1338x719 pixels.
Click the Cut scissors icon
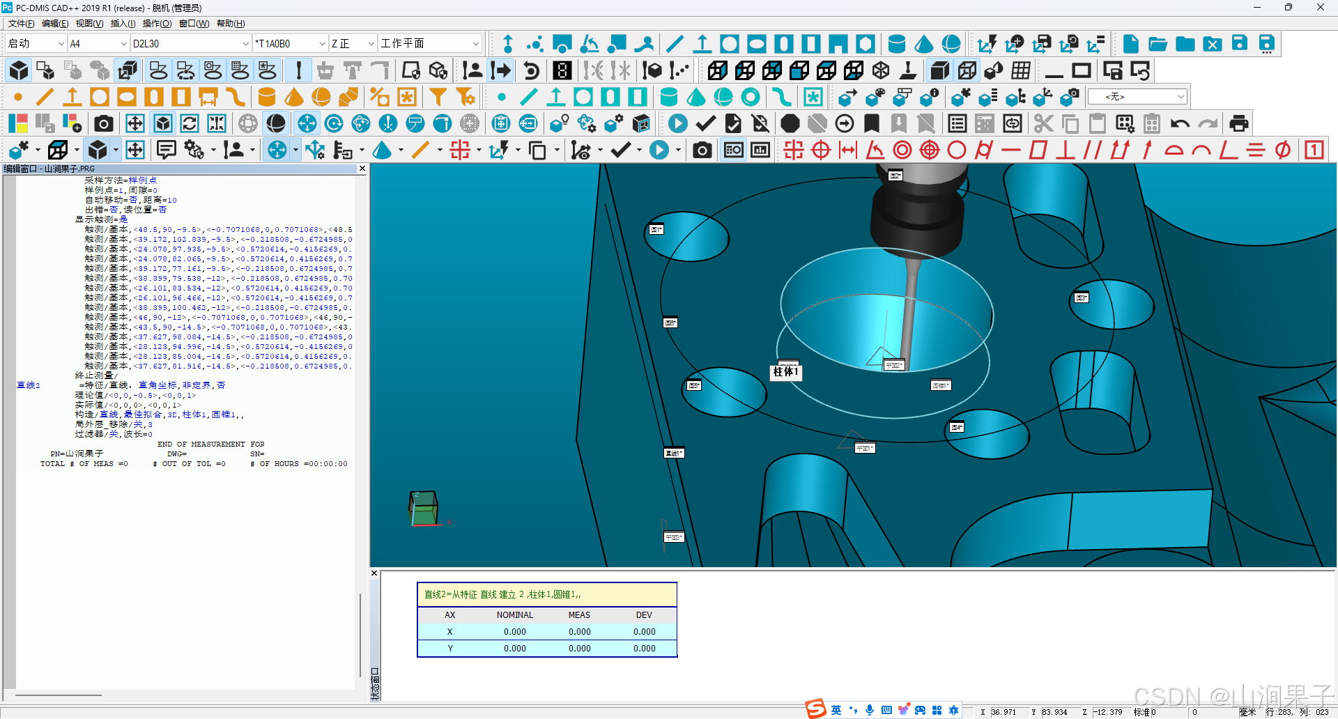pos(1043,123)
